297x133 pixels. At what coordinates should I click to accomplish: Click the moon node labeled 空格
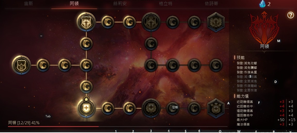tap(173, 108)
